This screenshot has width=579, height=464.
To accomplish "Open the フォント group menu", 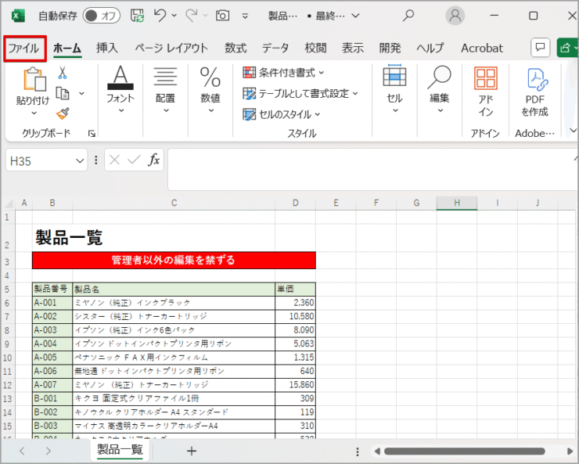I will point(120,90).
